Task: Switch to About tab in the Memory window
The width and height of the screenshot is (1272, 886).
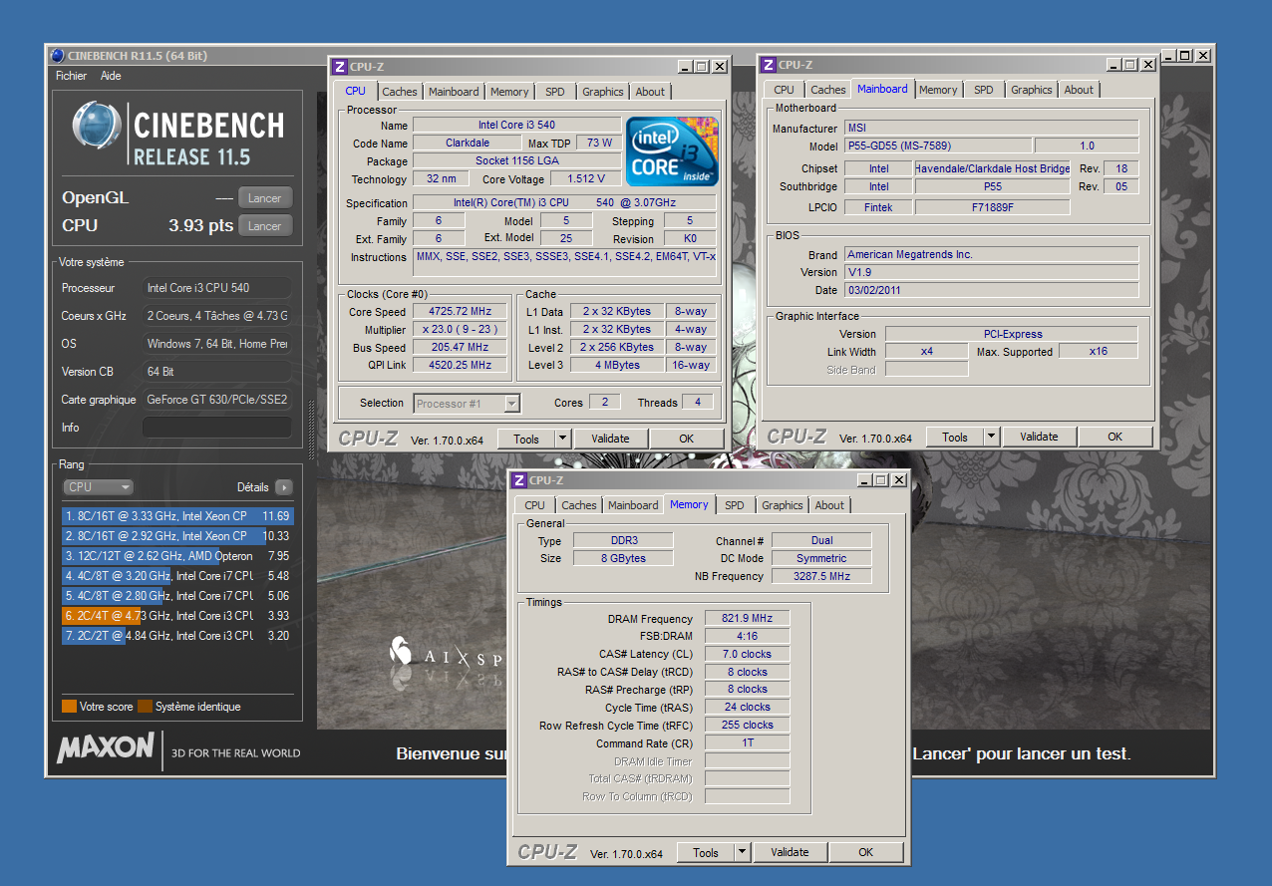Action: [x=829, y=505]
